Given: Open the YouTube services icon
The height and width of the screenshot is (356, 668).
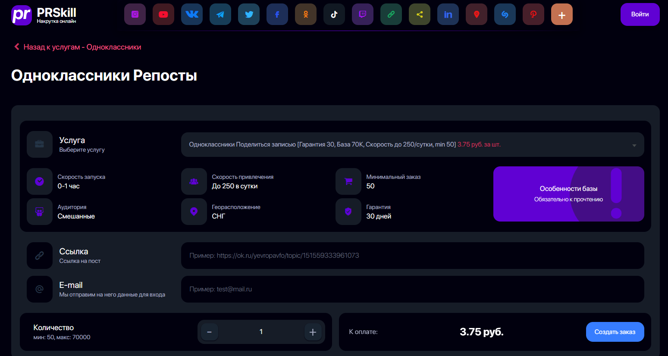Looking at the screenshot, I should tap(163, 14).
